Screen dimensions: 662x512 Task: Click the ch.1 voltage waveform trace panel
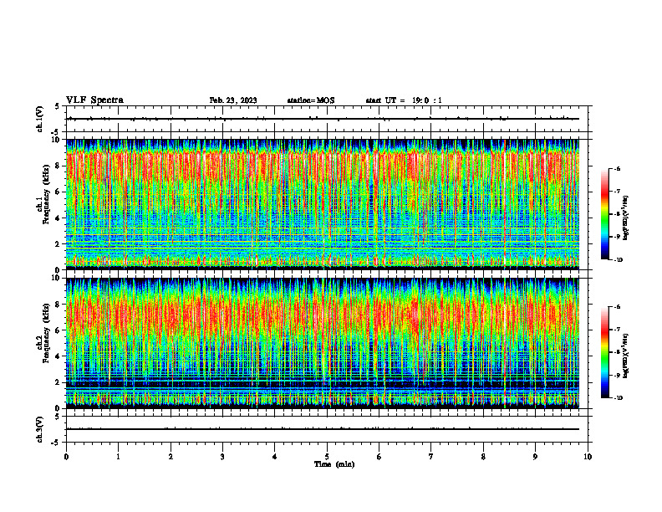[327, 119]
